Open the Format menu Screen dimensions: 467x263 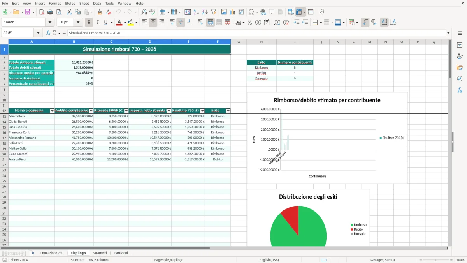click(x=54, y=3)
